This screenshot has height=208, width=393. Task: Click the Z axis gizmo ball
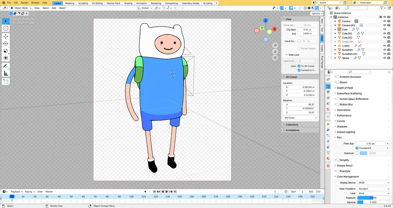pos(265,20)
